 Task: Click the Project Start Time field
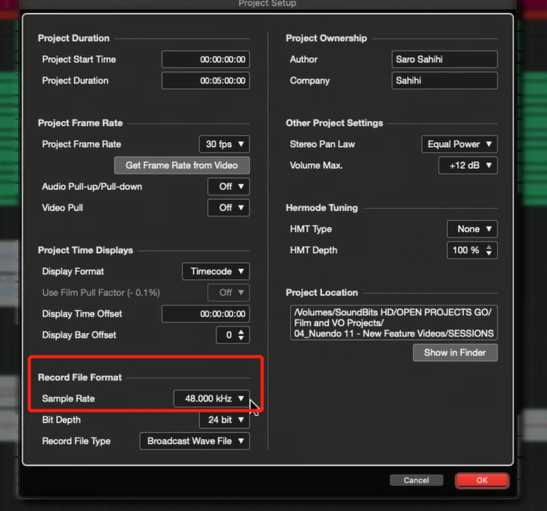[x=206, y=59]
